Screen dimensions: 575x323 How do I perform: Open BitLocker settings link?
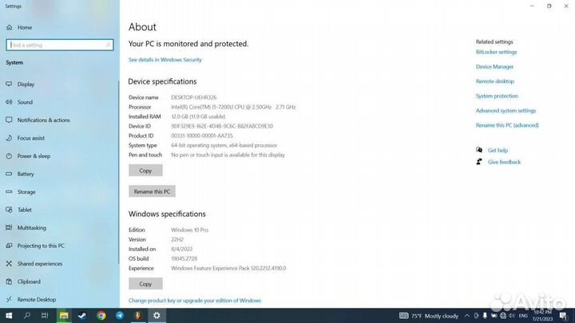(x=496, y=52)
